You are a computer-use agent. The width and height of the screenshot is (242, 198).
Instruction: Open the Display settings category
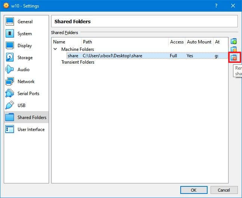point(26,46)
